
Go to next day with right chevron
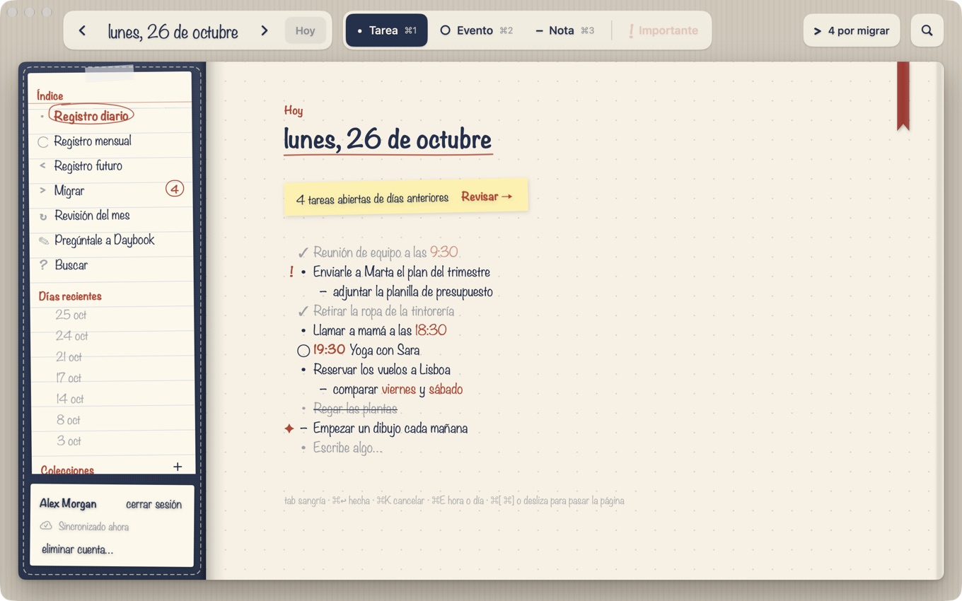point(265,30)
